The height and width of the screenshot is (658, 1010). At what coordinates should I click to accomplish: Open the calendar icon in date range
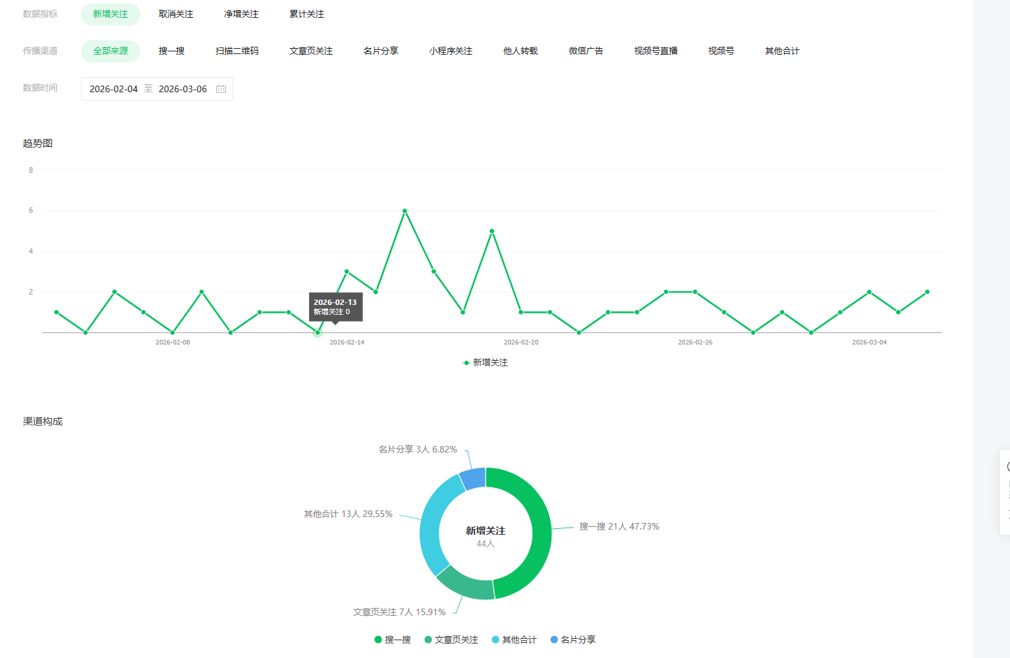[x=221, y=89]
